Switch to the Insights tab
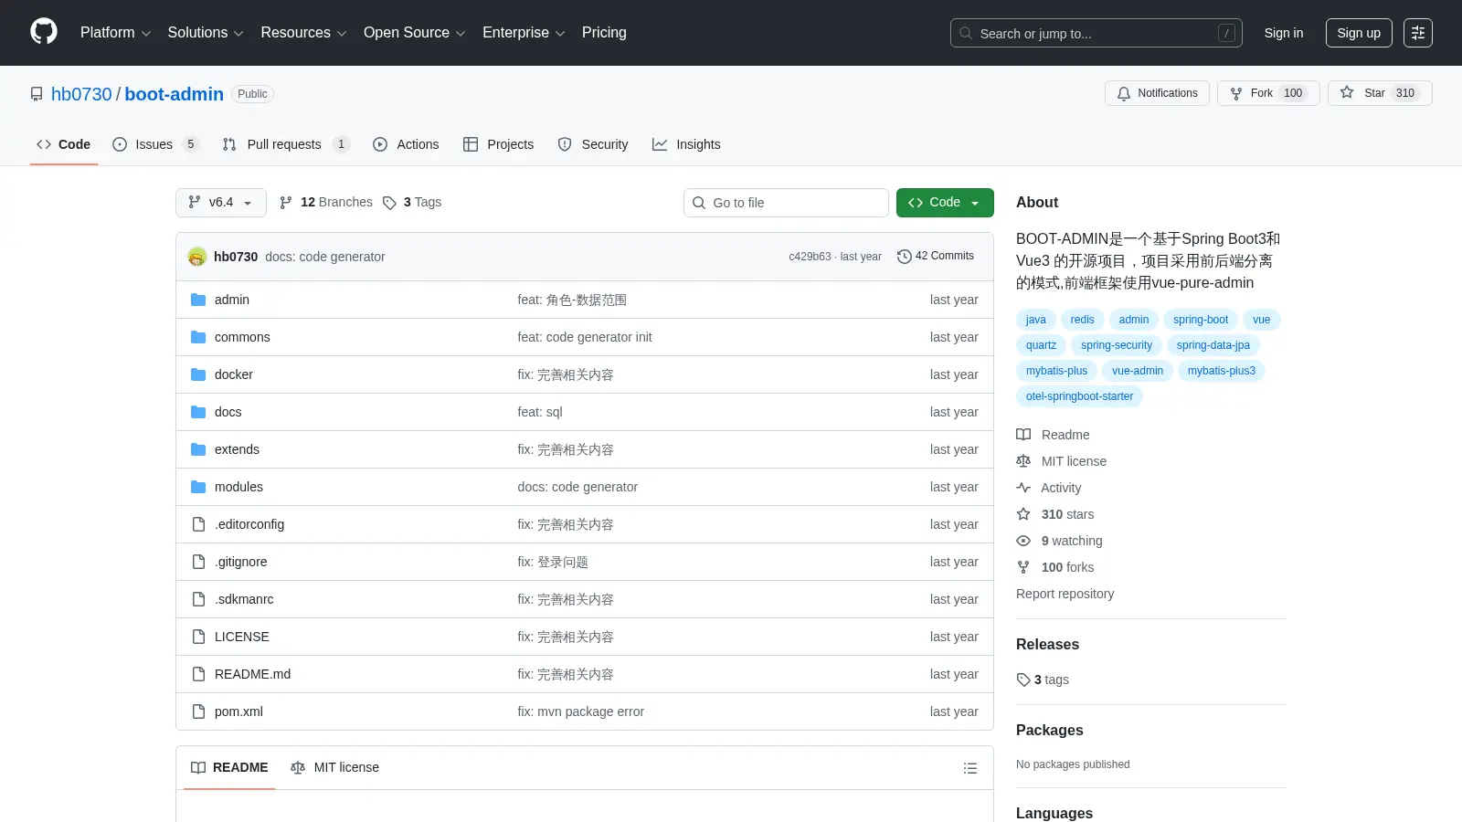The image size is (1462, 822). tap(686, 144)
